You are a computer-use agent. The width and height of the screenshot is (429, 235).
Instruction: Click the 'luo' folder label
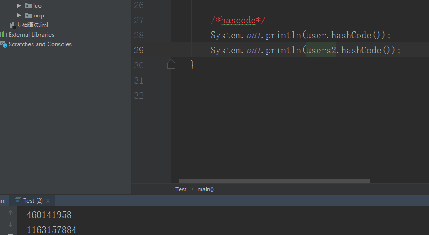click(37, 6)
